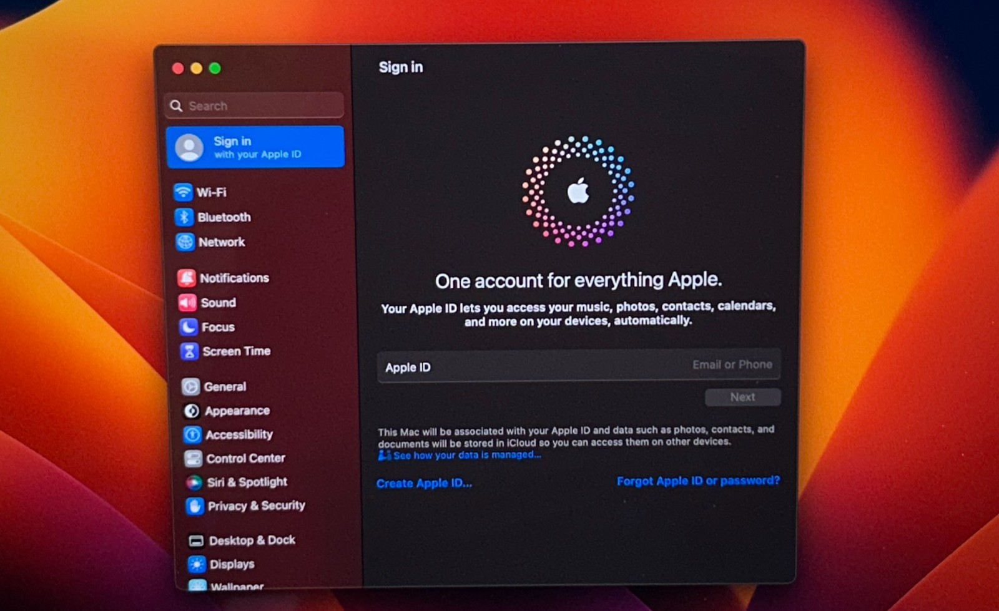Image resolution: width=999 pixels, height=611 pixels.
Task: Open Wi-Fi settings via its icon
Action: pyautogui.click(x=183, y=192)
